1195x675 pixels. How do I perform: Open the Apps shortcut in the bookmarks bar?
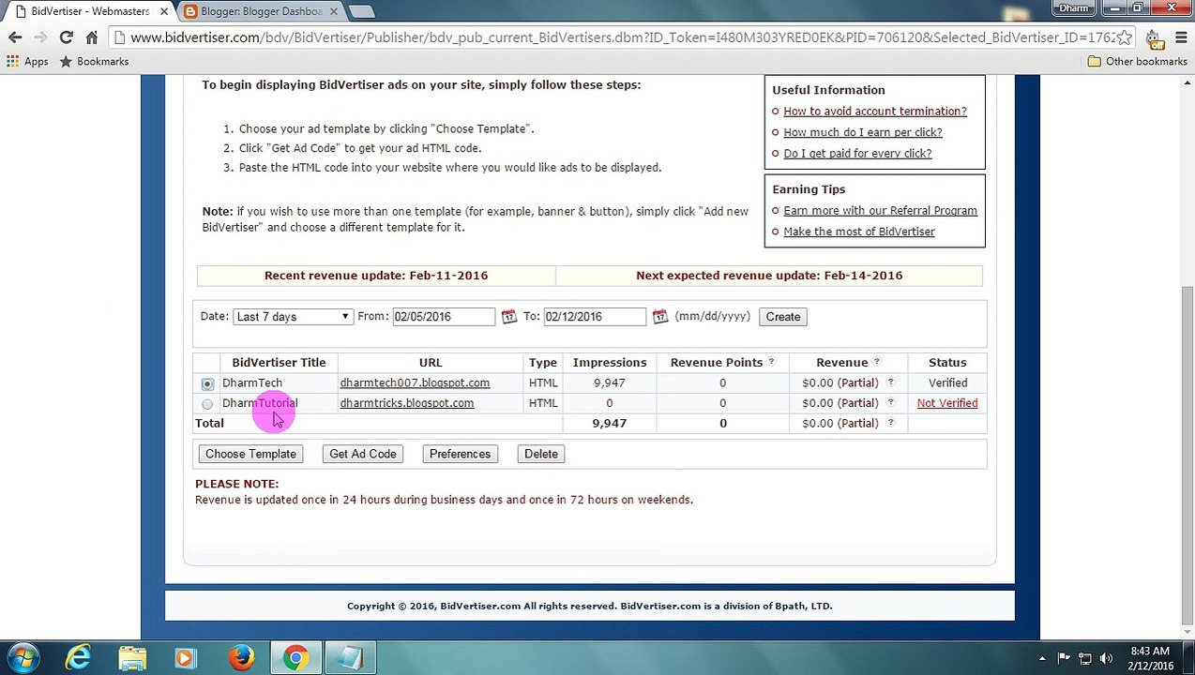[27, 61]
